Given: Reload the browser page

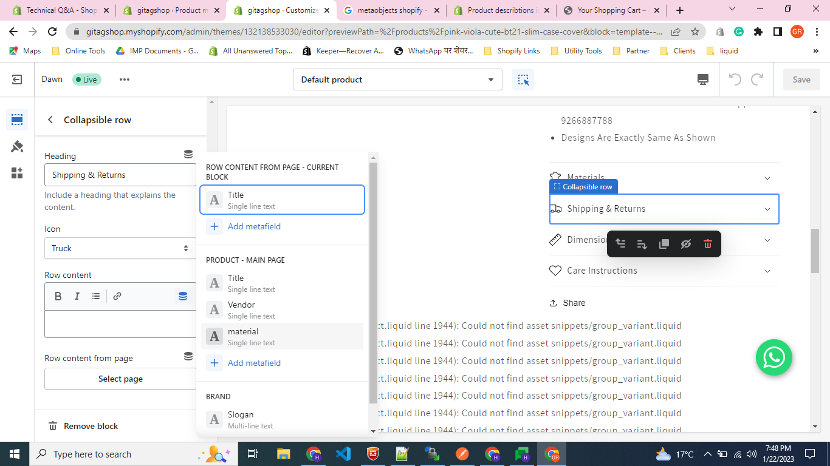Looking at the screenshot, I should tap(52, 32).
